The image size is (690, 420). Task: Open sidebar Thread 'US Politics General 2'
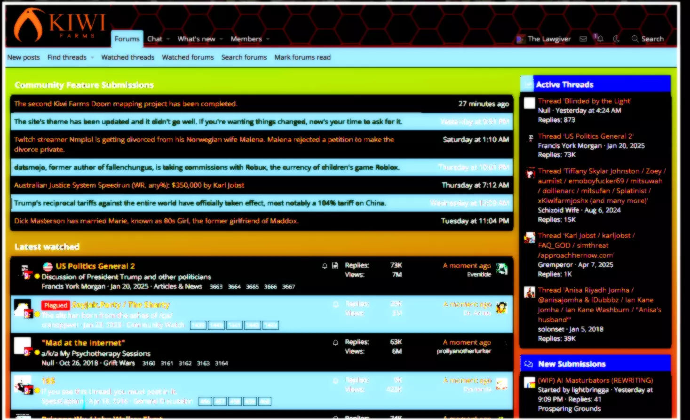pos(586,136)
